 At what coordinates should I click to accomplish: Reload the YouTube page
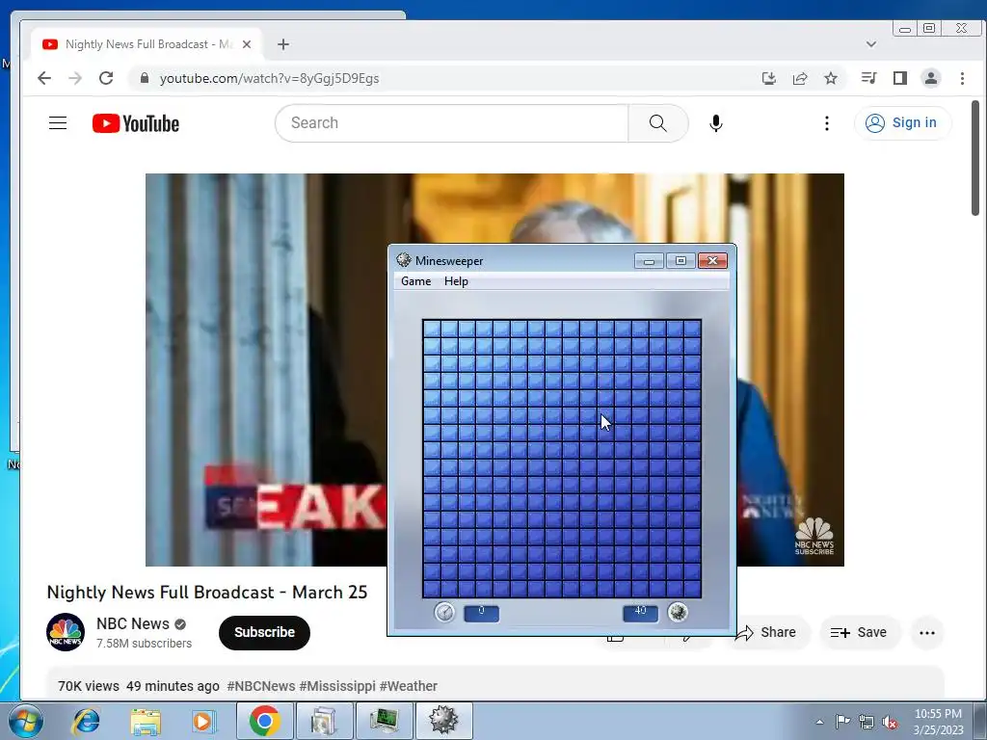click(106, 78)
